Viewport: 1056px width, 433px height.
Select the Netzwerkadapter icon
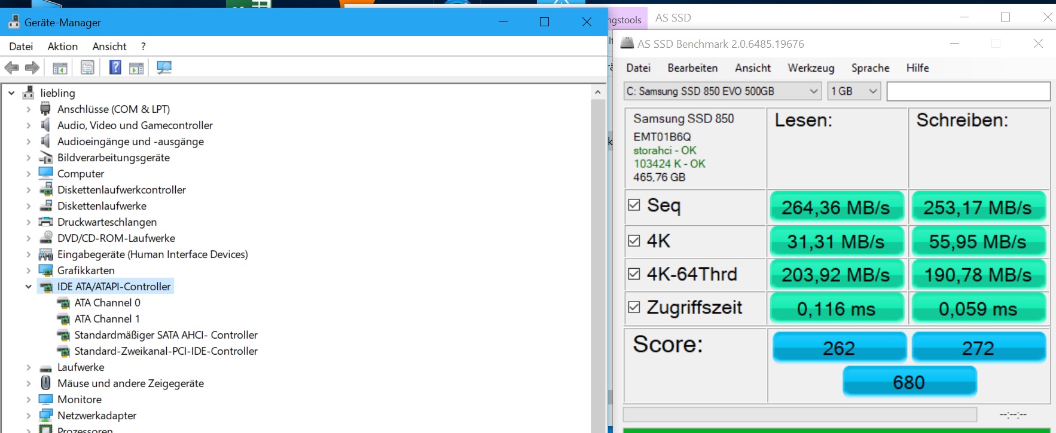coord(45,415)
